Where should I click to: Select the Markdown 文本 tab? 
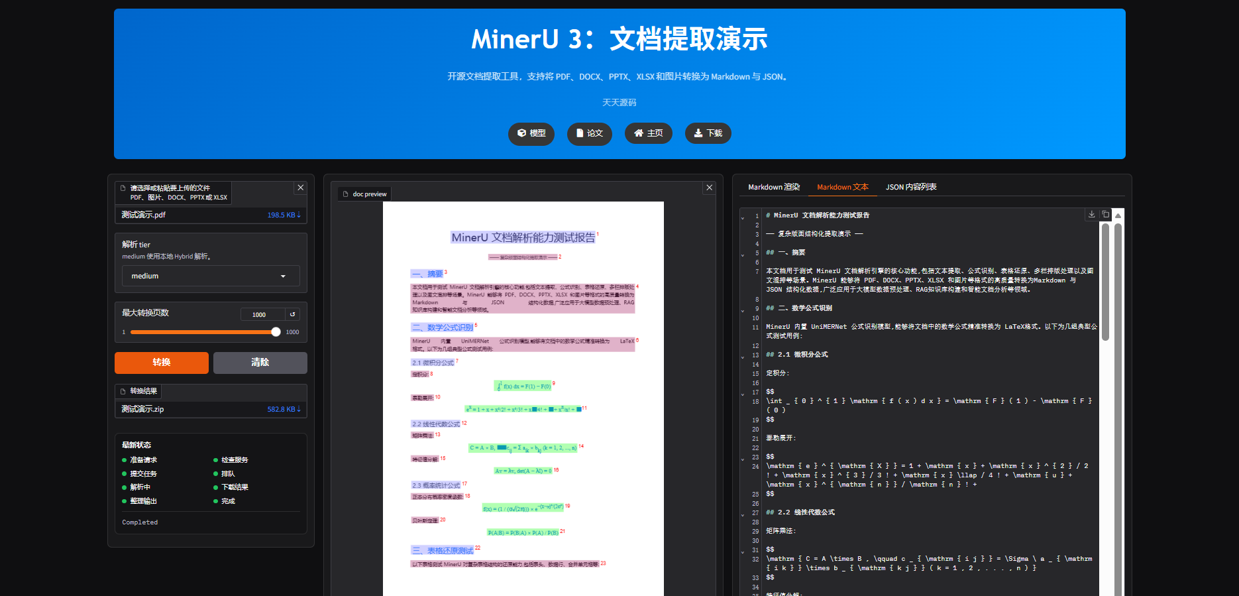[x=843, y=187]
